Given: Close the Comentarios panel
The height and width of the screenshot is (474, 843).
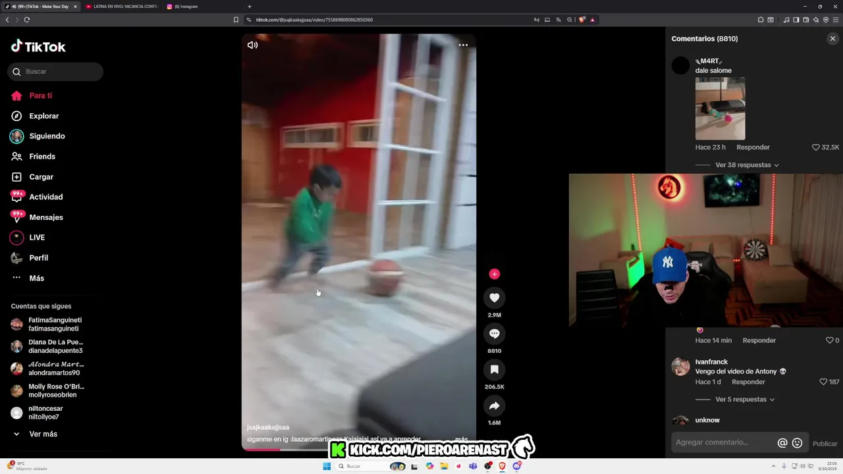Looking at the screenshot, I should [832, 39].
